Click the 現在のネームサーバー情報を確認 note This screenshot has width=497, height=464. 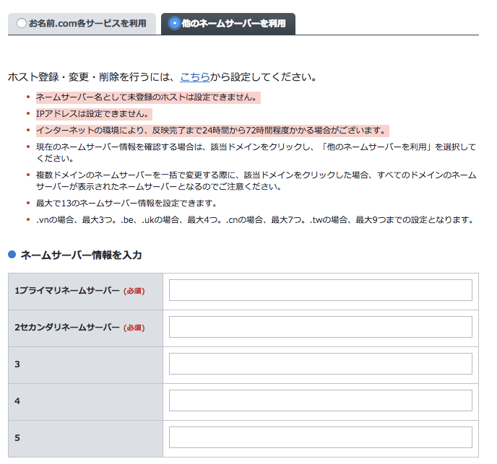point(256,153)
